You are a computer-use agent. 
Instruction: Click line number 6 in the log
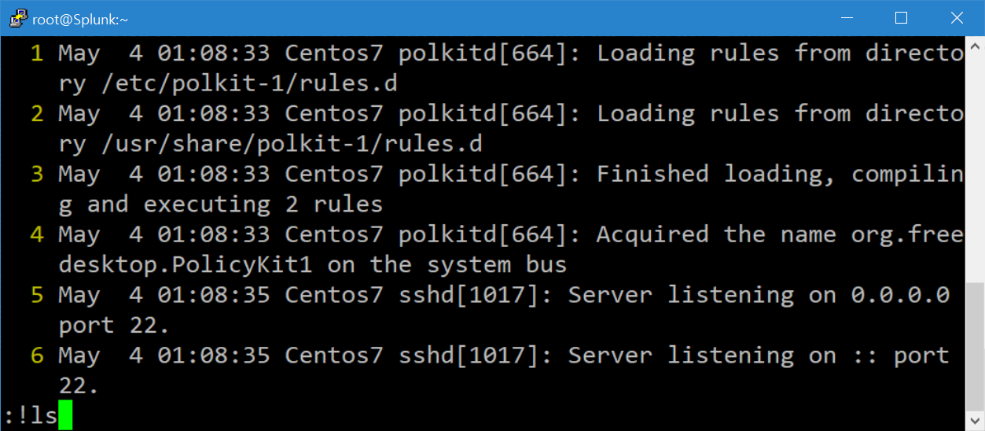pos(37,356)
